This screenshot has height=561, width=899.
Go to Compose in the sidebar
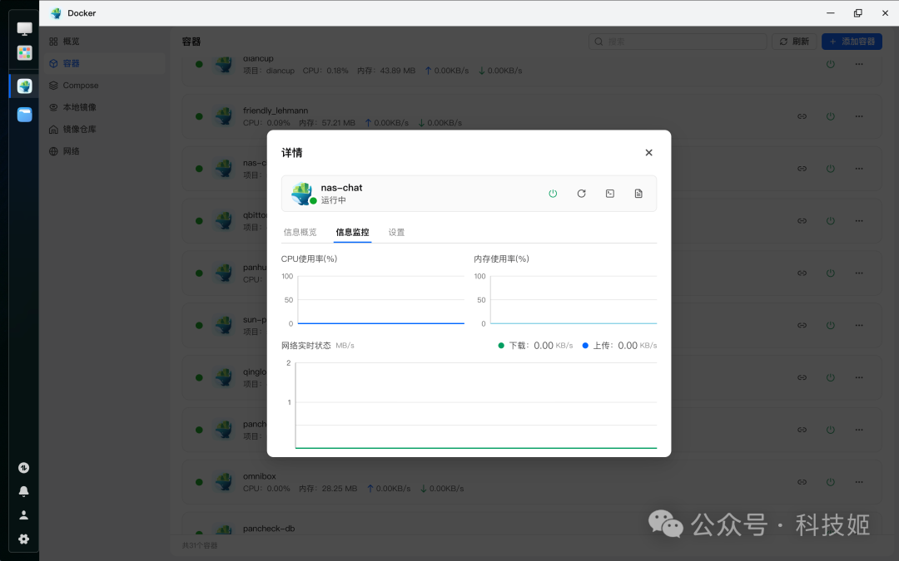point(80,86)
